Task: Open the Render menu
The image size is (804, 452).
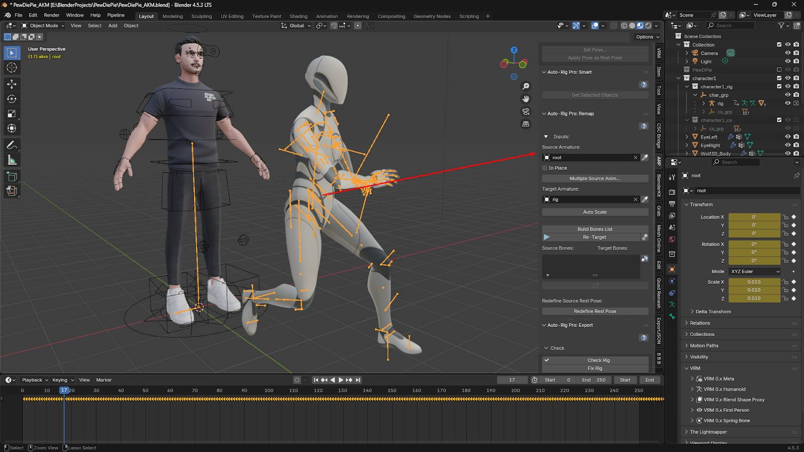Action: pyautogui.click(x=51, y=15)
